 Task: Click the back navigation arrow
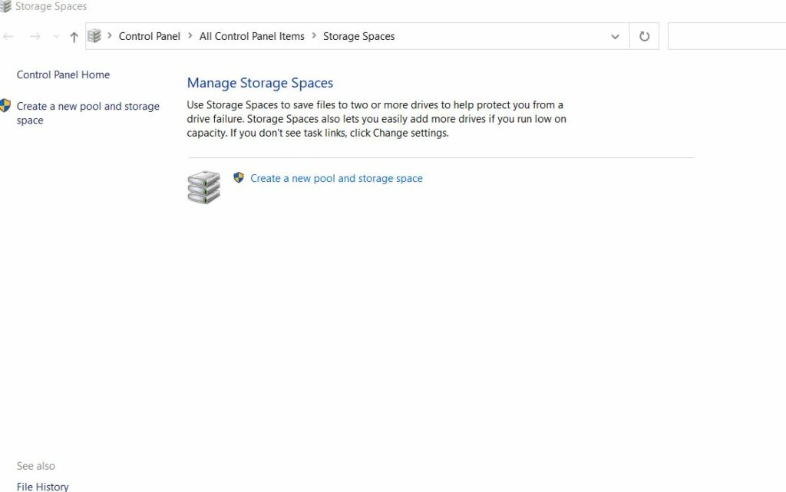click(x=8, y=36)
